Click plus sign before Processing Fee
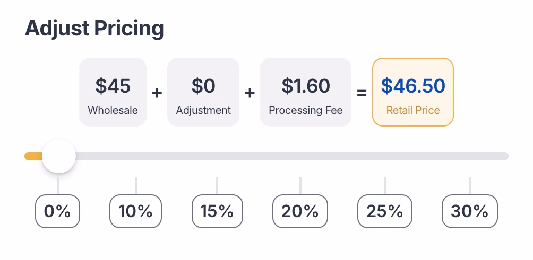The height and width of the screenshot is (260, 533). point(250,93)
